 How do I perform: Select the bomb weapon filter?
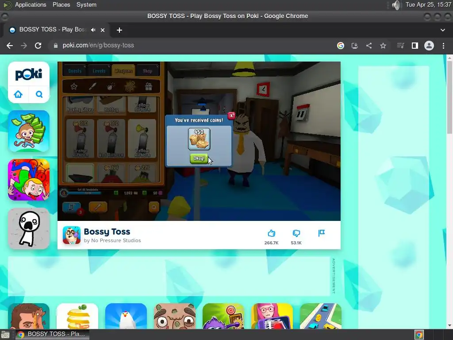coord(111,86)
